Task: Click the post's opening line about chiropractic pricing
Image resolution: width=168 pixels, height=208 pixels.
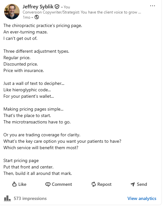Action: (x=43, y=25)
